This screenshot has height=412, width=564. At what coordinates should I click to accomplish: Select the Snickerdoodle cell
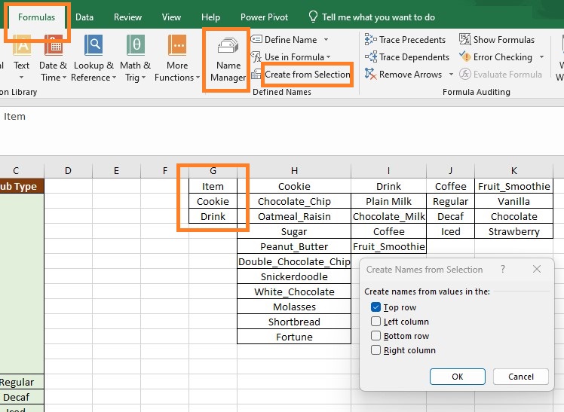pyautogui.click(x=294, y=276)
